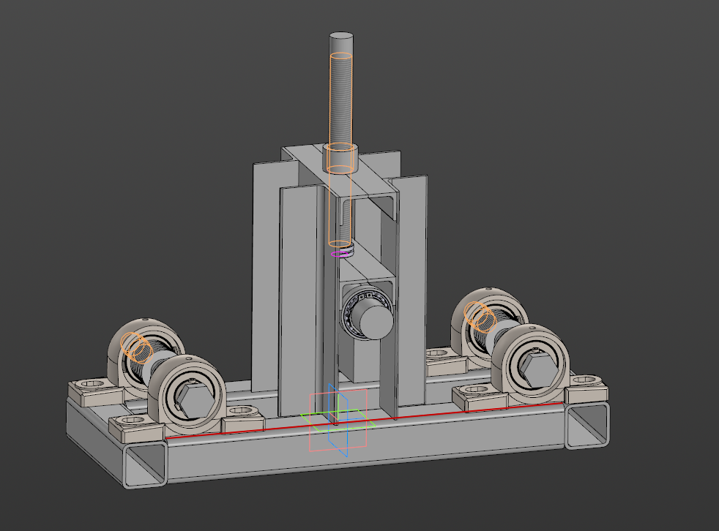Click the left open end of base tube
The height and width of the screenshot is (531, 719).
point(144,467)
